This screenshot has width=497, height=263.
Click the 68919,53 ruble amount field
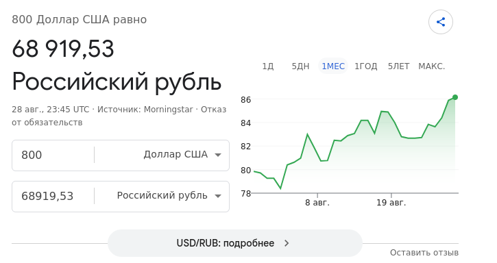tap(53, 196)
